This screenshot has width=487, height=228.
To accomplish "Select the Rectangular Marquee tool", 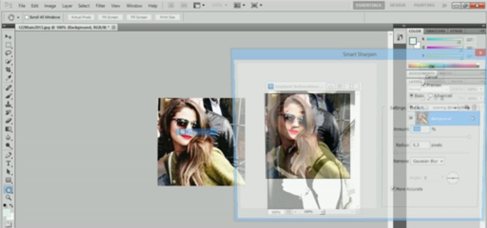I will pyautogui.click(x=8, y=45).
